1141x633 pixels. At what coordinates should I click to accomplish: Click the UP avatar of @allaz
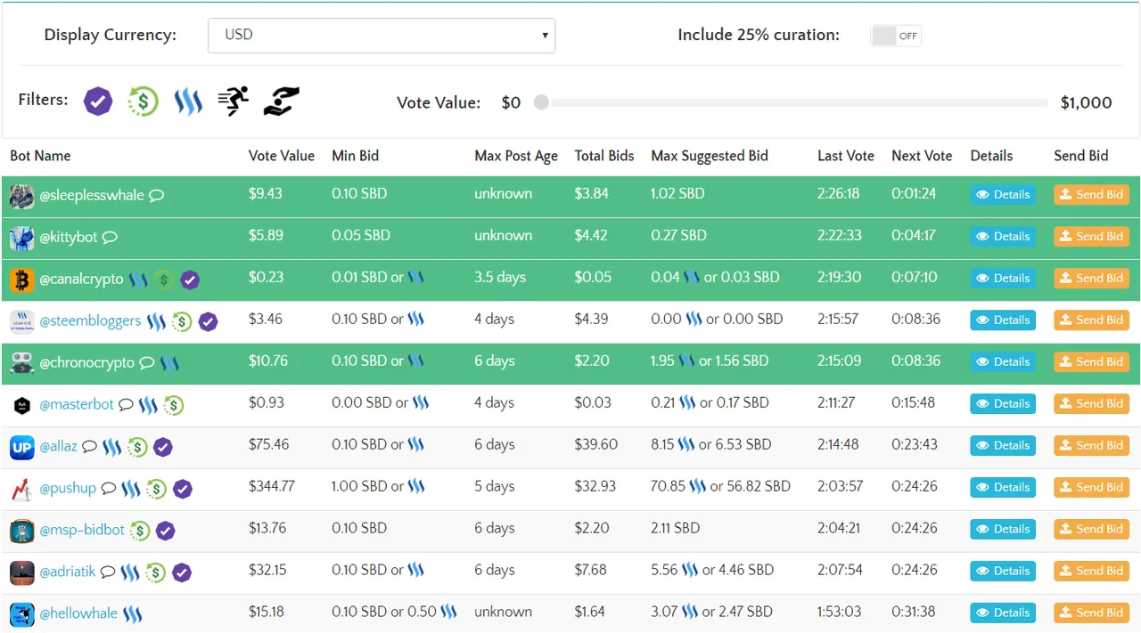[21, 447]
